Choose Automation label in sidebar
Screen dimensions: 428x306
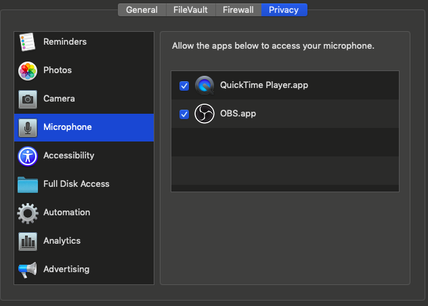point(66,213)
